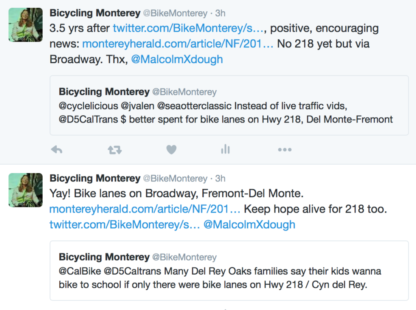
Task: Click the @MalcolmXdough mention in second tweet
Action: pyautogui.click(x=249, y=224)
